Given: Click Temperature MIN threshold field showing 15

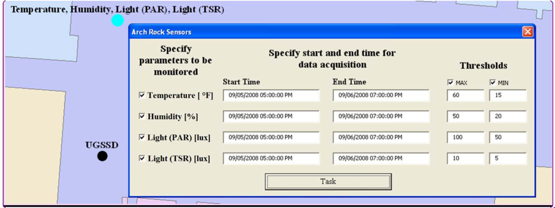Looking at the screenshot, I should coord(508,95).
